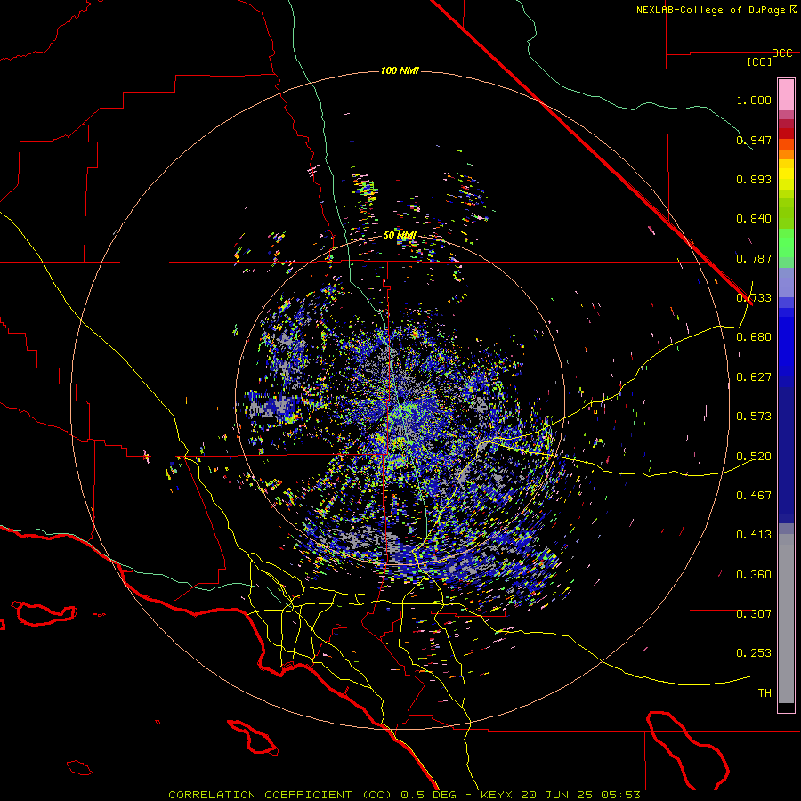Pick the pink top segment of color bar
Screen dimensions: 801x801
coord(786,94)
